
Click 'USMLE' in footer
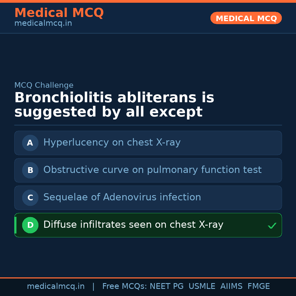202,286
